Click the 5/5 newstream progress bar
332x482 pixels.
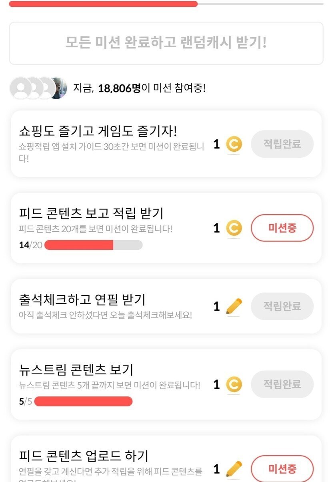tap(83, 401)
